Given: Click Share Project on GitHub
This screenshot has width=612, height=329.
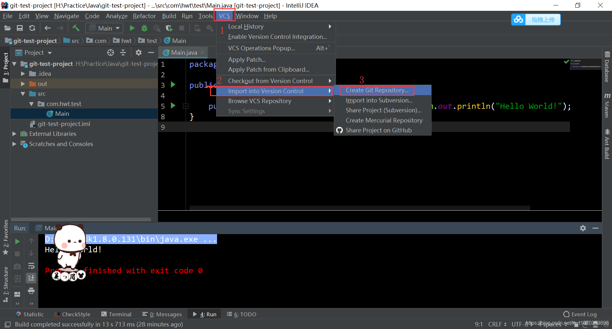Looking at the screenshot, I should (382, 130).
